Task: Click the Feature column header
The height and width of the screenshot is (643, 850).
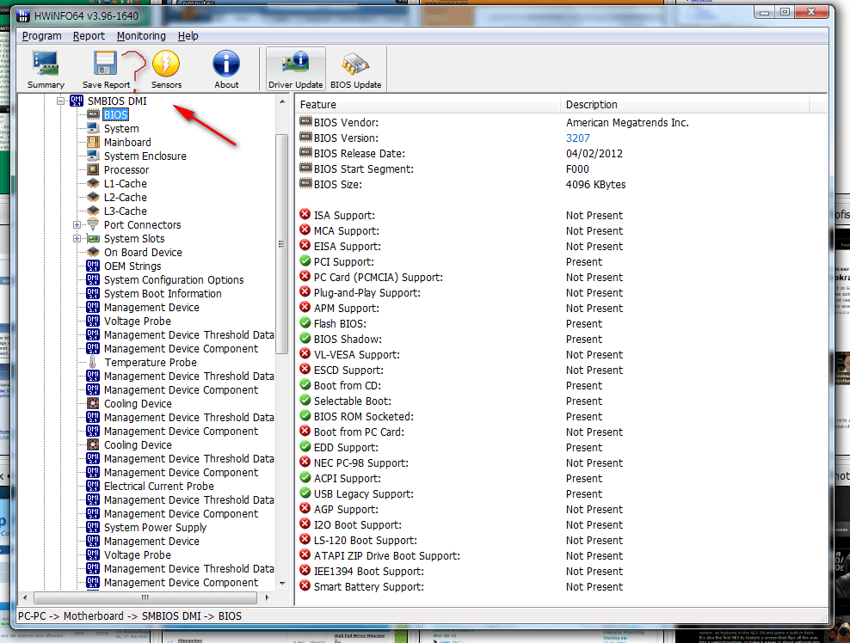Action: [x=428, y=105]
